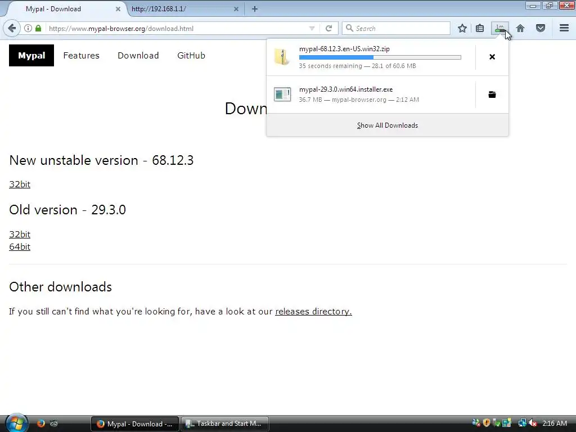576x432 pixels.
Task: Switch to the http://192.168.1.1/ tab
Action: tap(184, 9)
